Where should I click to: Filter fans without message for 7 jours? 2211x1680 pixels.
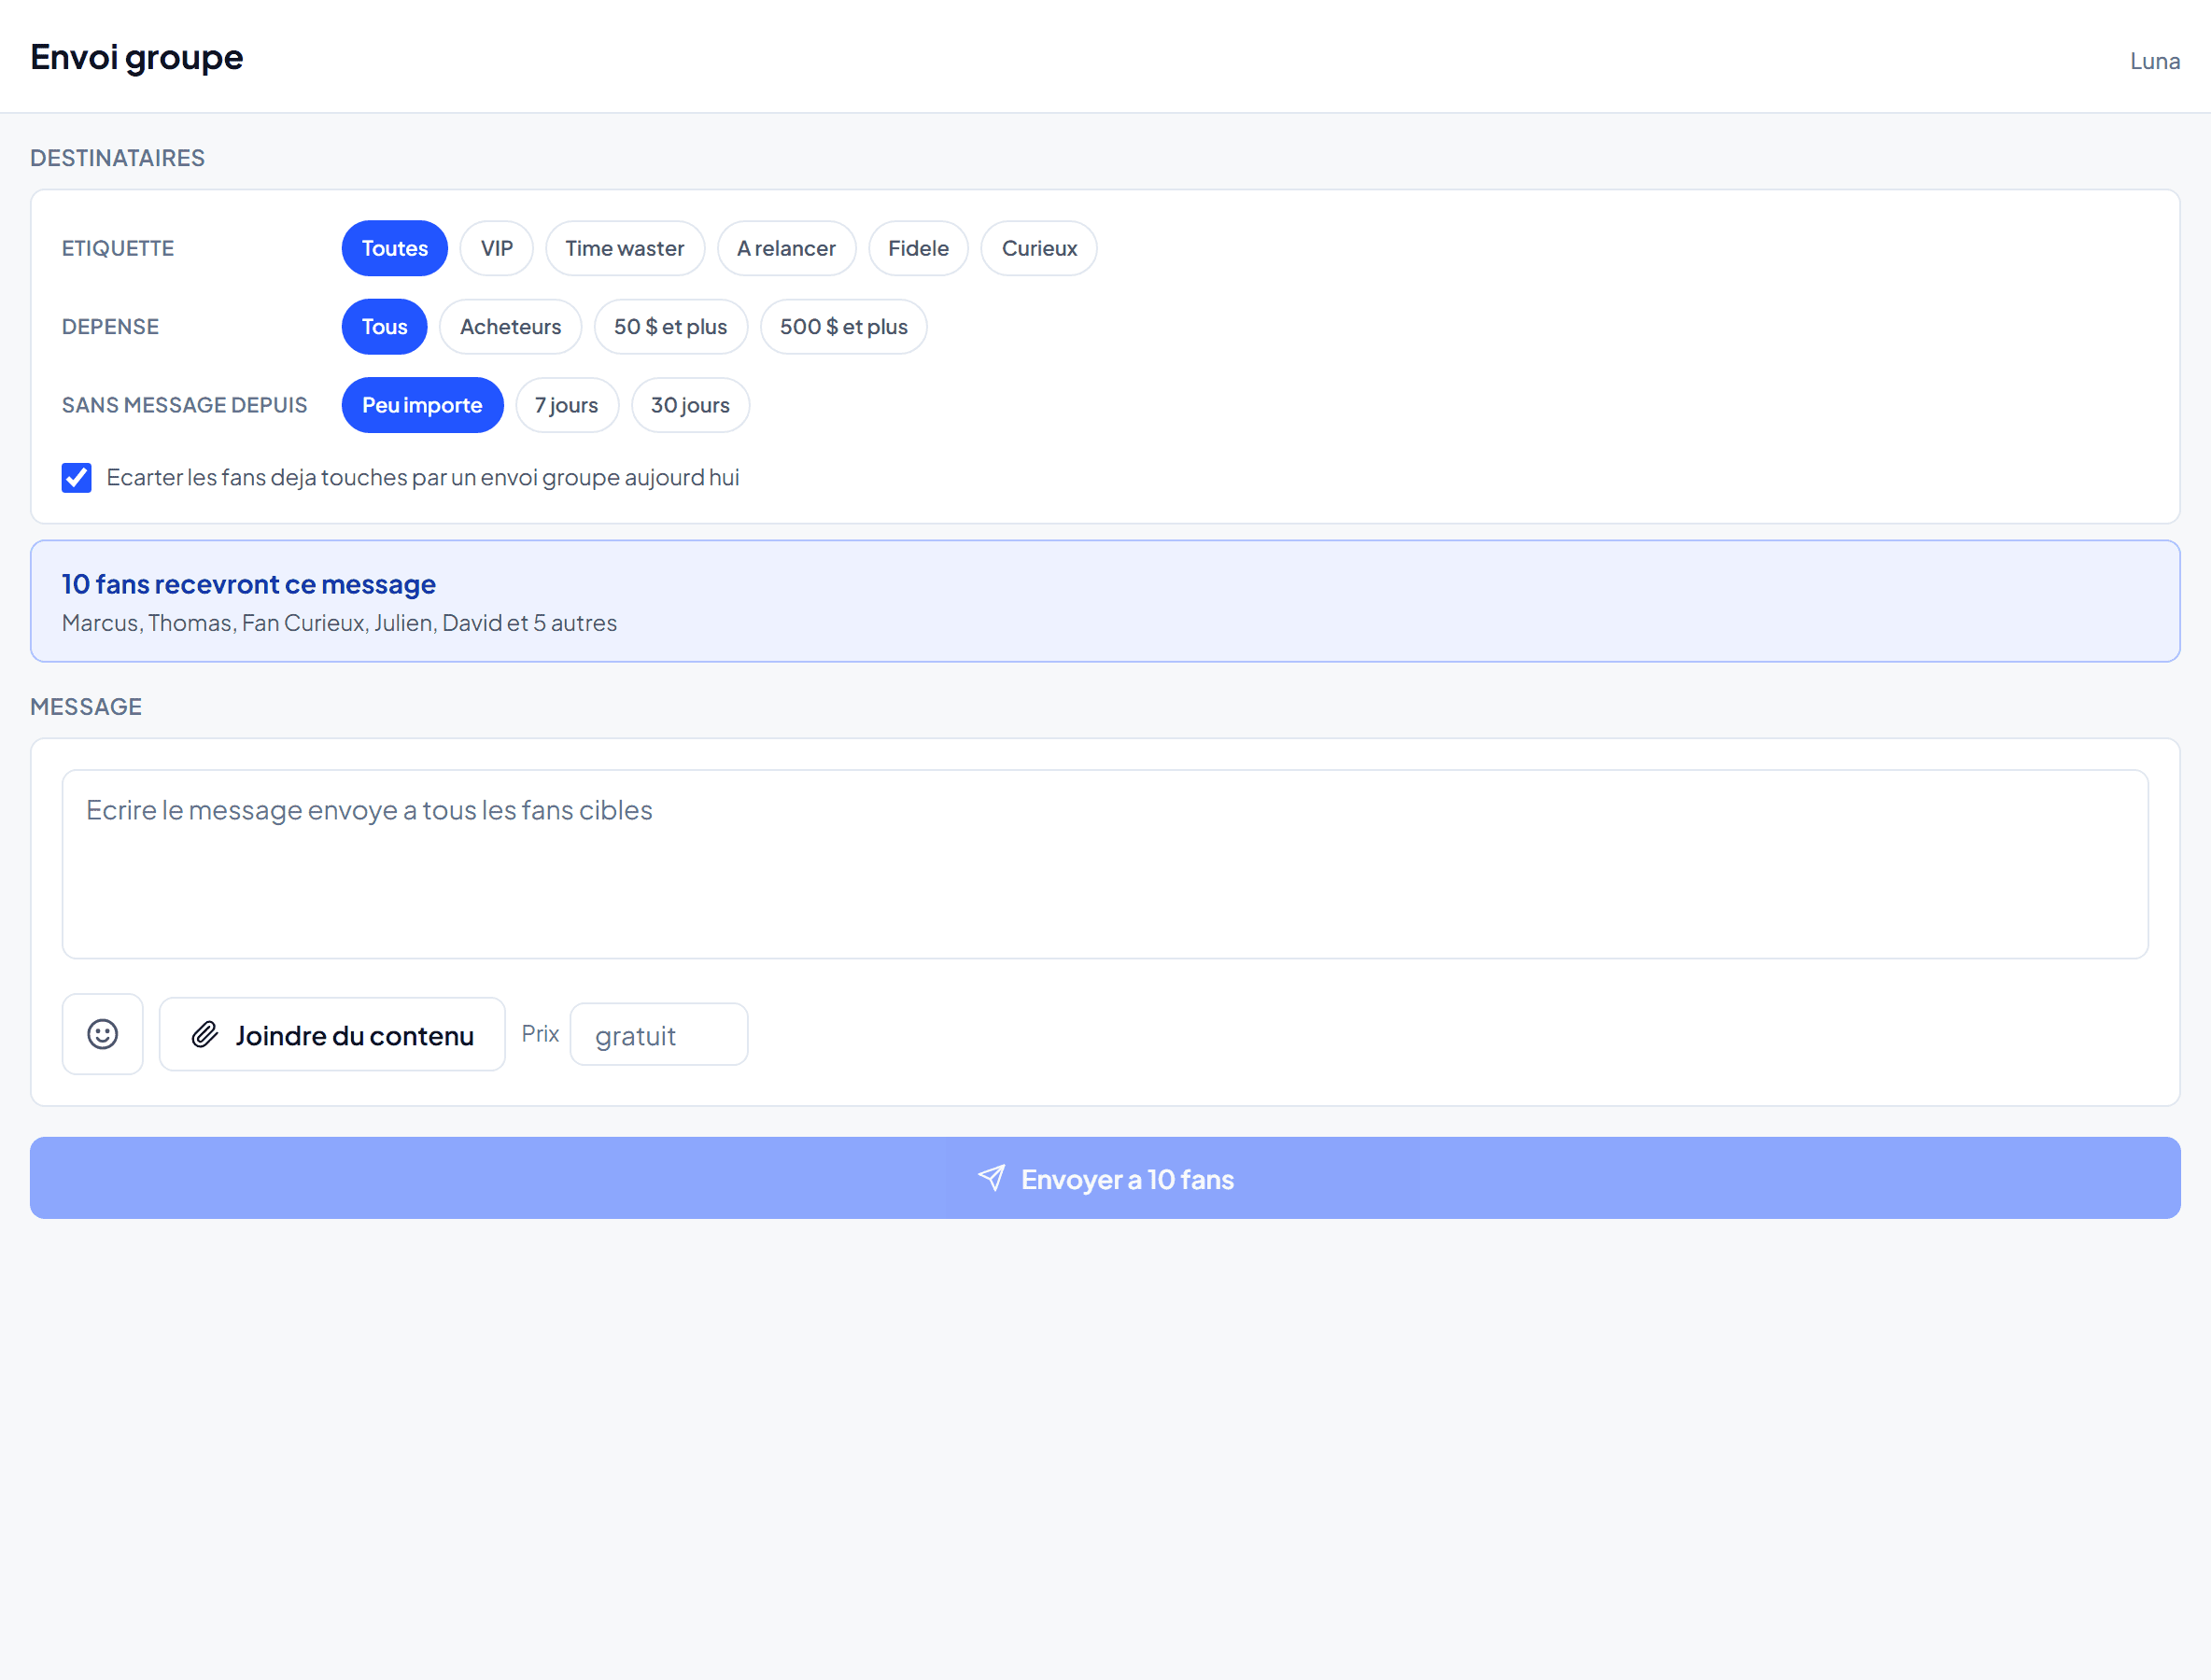click(566, 405)
